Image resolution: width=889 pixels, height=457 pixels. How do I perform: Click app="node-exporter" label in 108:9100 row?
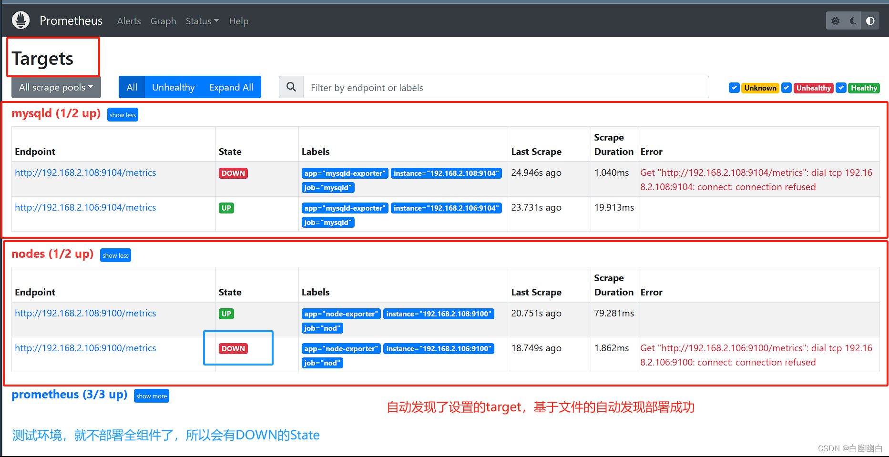pos(341,314)
